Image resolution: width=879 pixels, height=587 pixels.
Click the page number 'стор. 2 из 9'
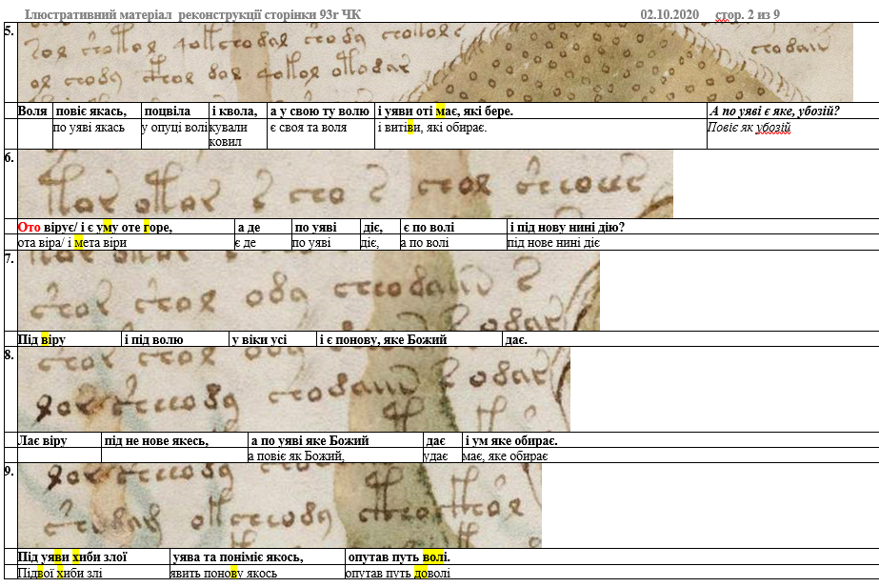pos(748,14)
